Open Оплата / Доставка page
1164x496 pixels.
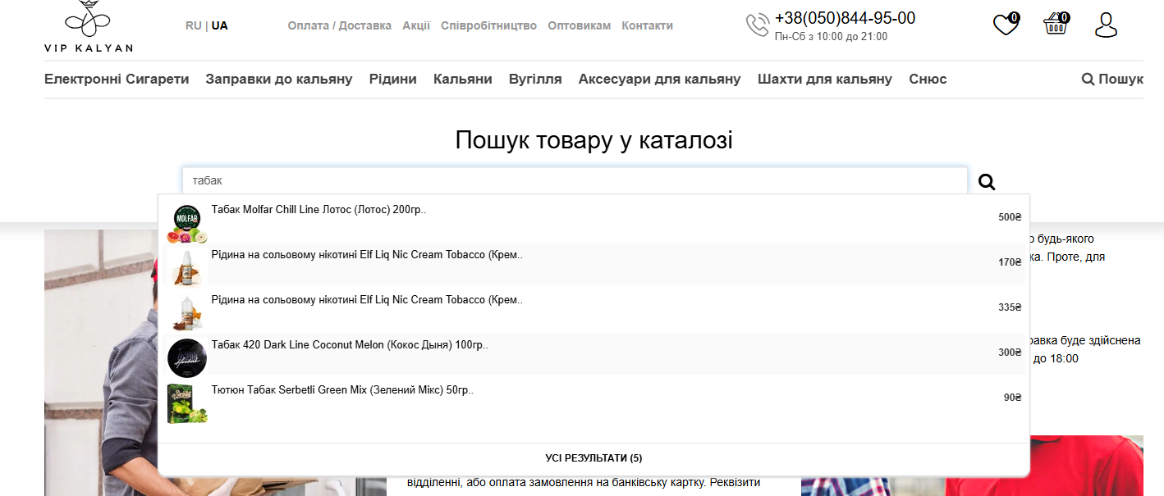click(340, 25)
